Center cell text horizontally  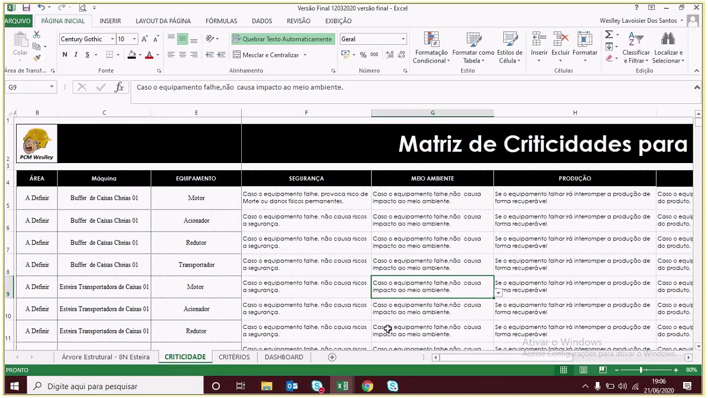click(x=182, y=55)
